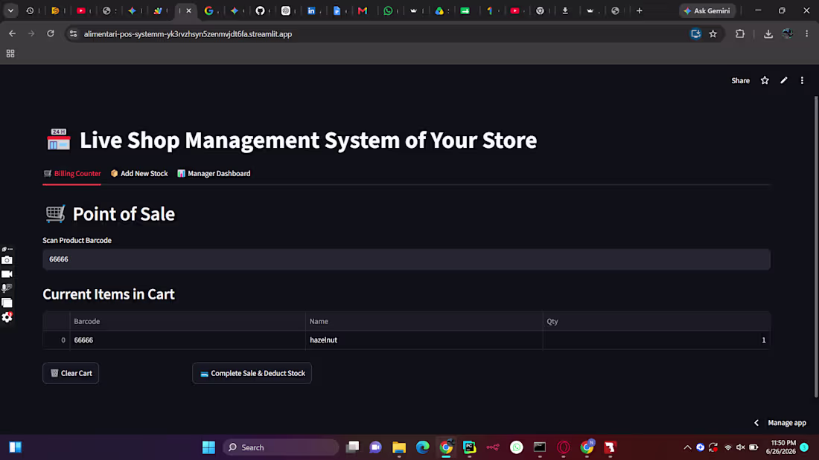
Task: Select the 66666 barcode table cell
Action: click(x=188, y=340)
